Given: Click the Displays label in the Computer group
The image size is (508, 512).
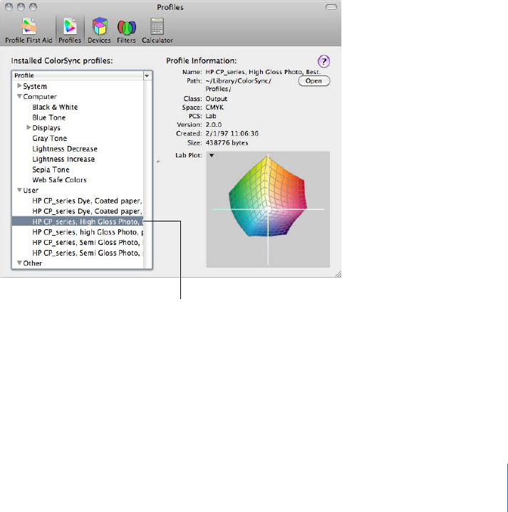Looking at the screenshot, I should click(46, 128).
